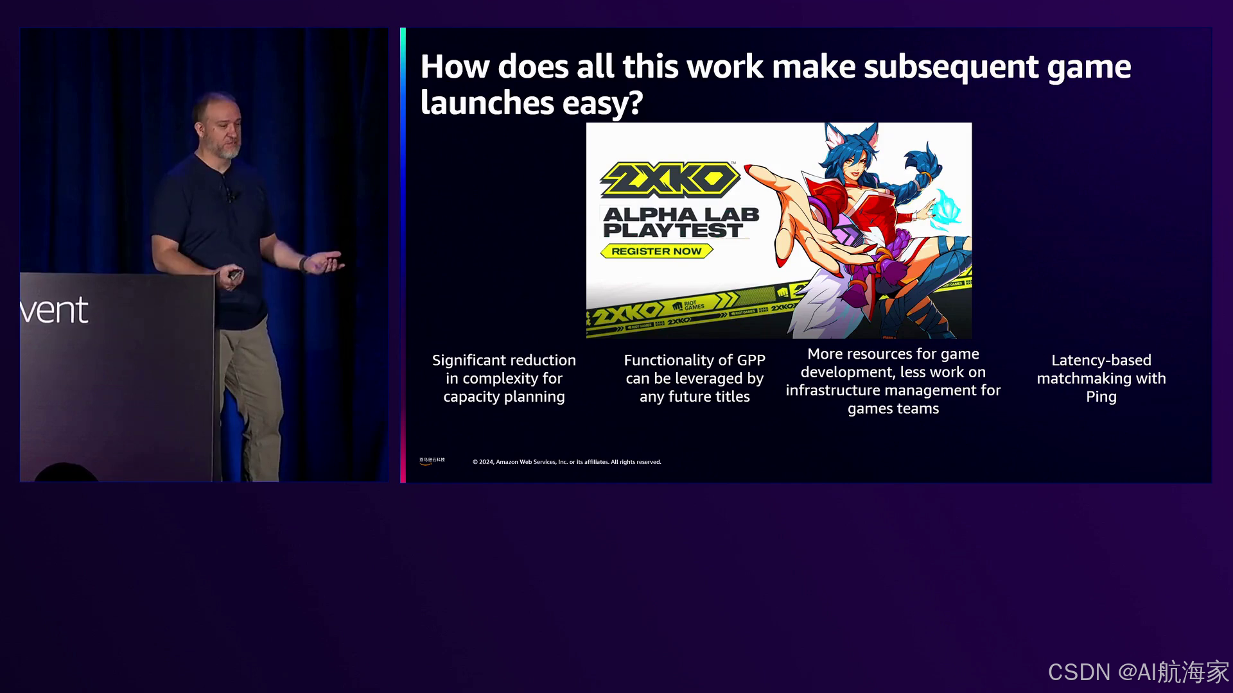Click the presentation clicker in speaker's hand
The width and height of the screenshot is (1233, 693).
[235, 274]
